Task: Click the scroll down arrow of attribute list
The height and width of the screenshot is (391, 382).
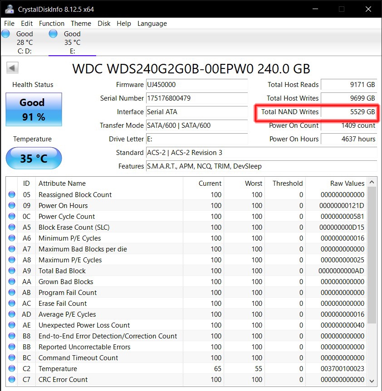Action: 372,381
